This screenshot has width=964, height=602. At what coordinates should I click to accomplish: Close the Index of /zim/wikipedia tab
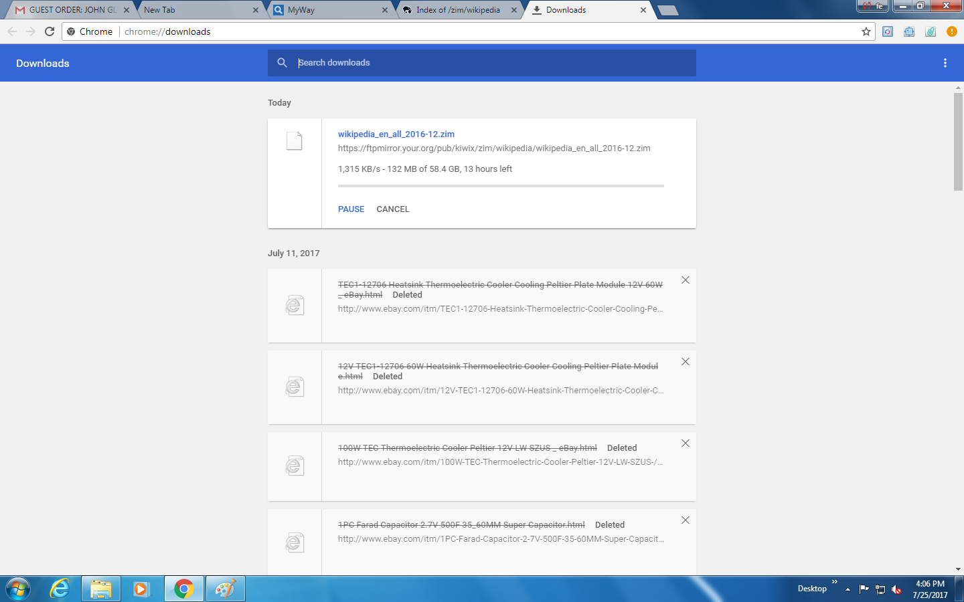click(514, 10)
